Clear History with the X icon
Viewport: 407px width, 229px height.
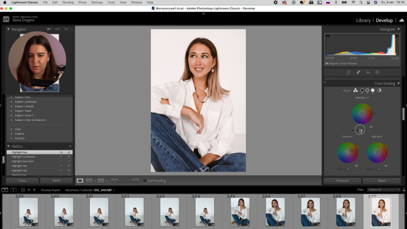70,146
